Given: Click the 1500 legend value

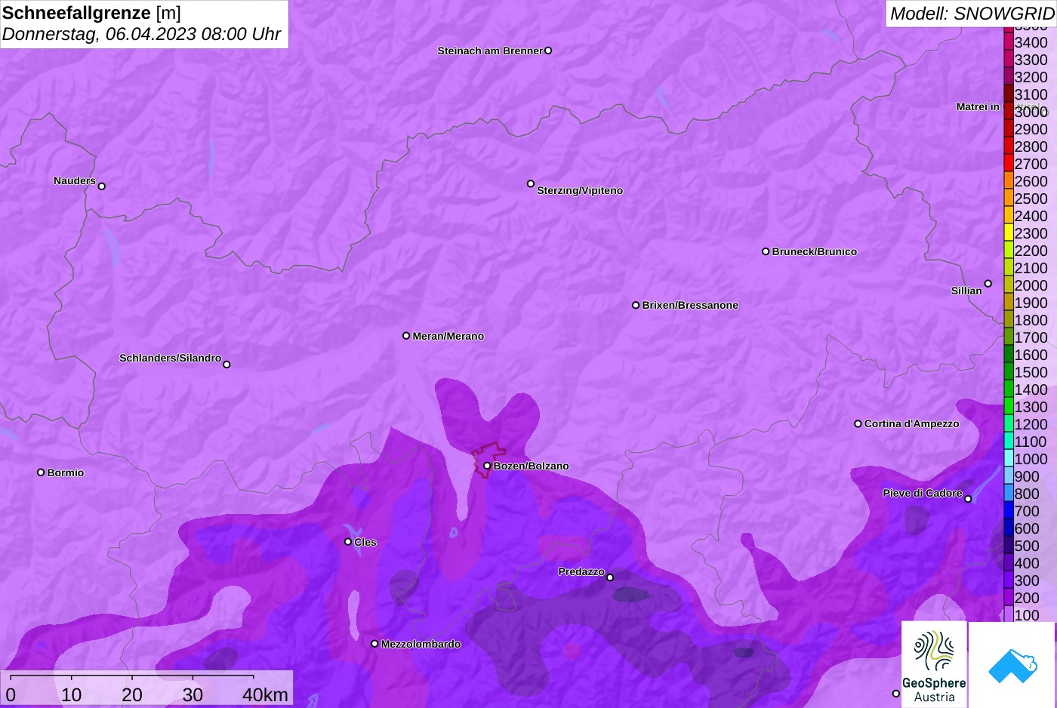Looking at the screenshot, I should pyautogui.click(x=1031, y=372).
